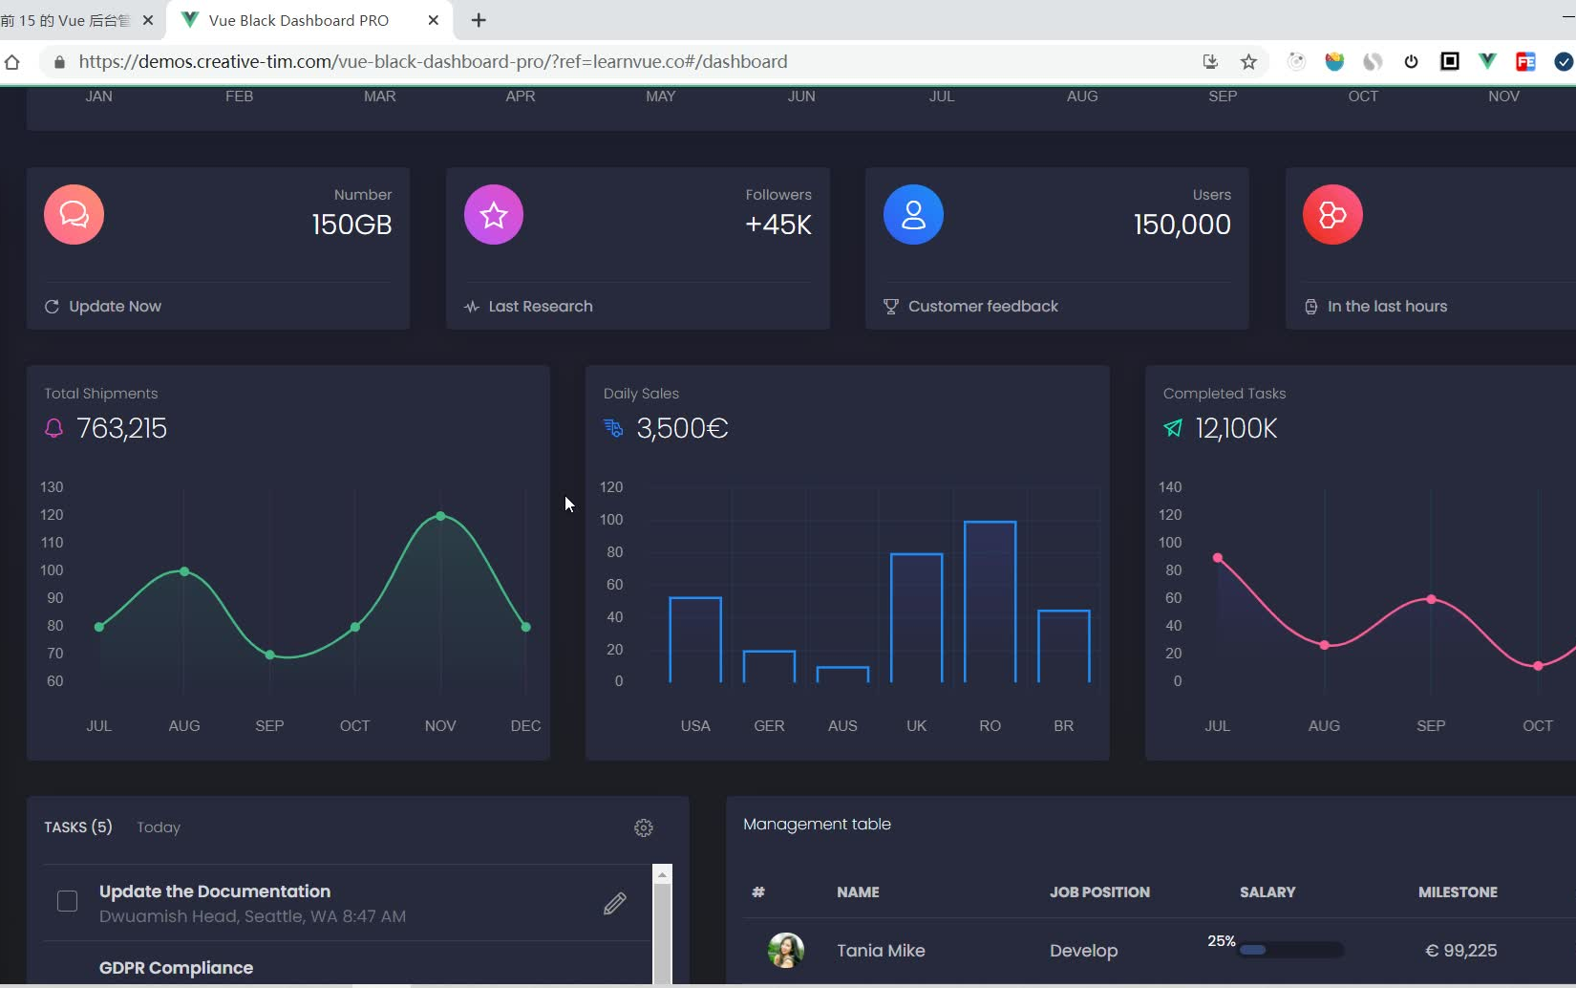Click the purple star Followers icon
The width and height of the screenshot is (1576, 988).
pos(494,215)
